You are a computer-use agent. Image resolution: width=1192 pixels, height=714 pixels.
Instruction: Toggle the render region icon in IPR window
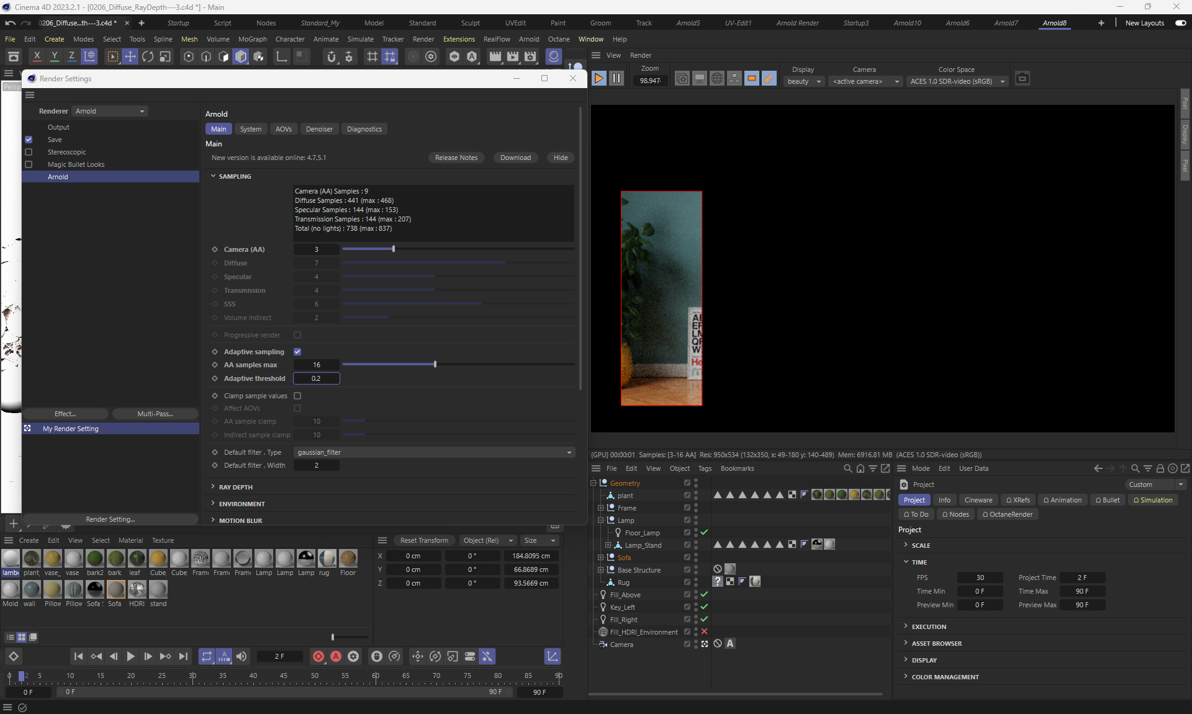pyautogui.click(x=751, y=78)
